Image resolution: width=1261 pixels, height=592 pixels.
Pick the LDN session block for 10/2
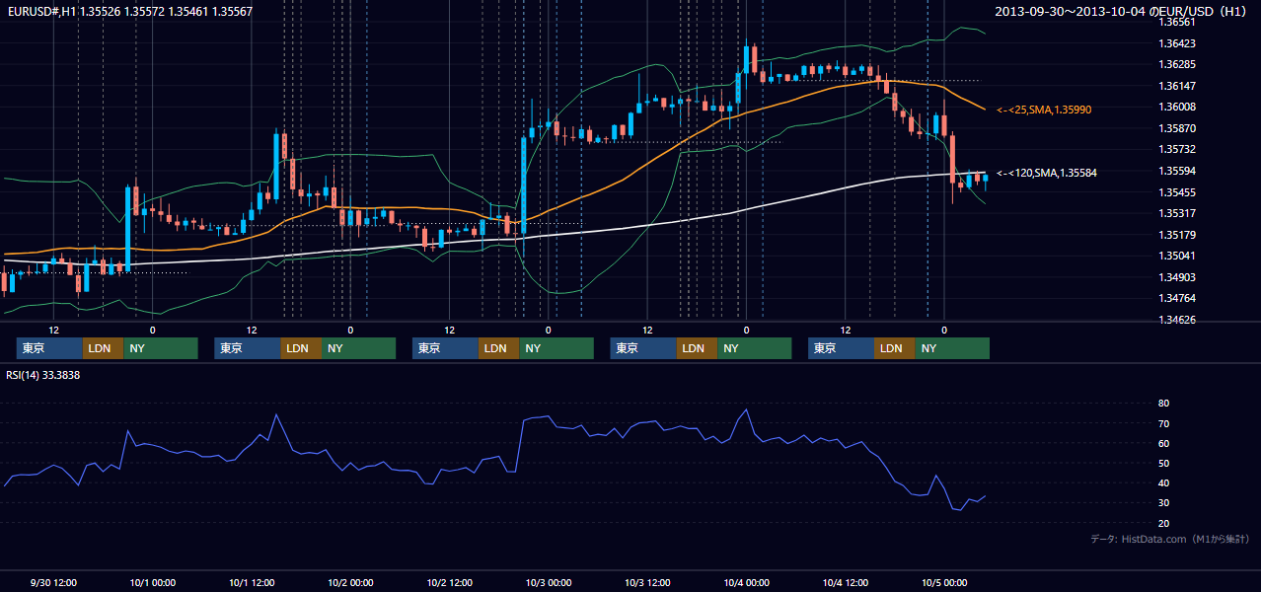click(x=499, y=348)
